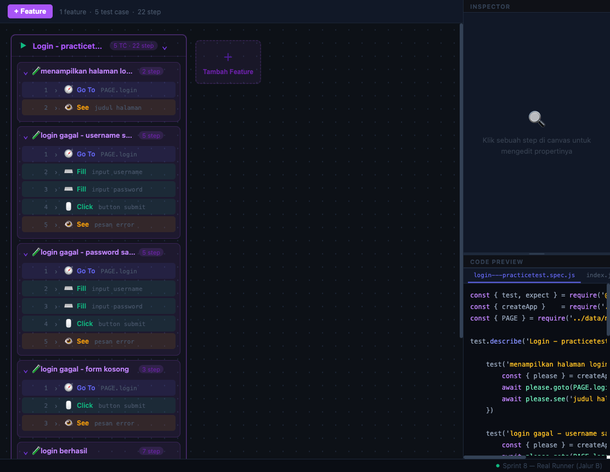Click mouse icon of username case 'Click button submit'
610x472 pixels.
tap(69, 206)
